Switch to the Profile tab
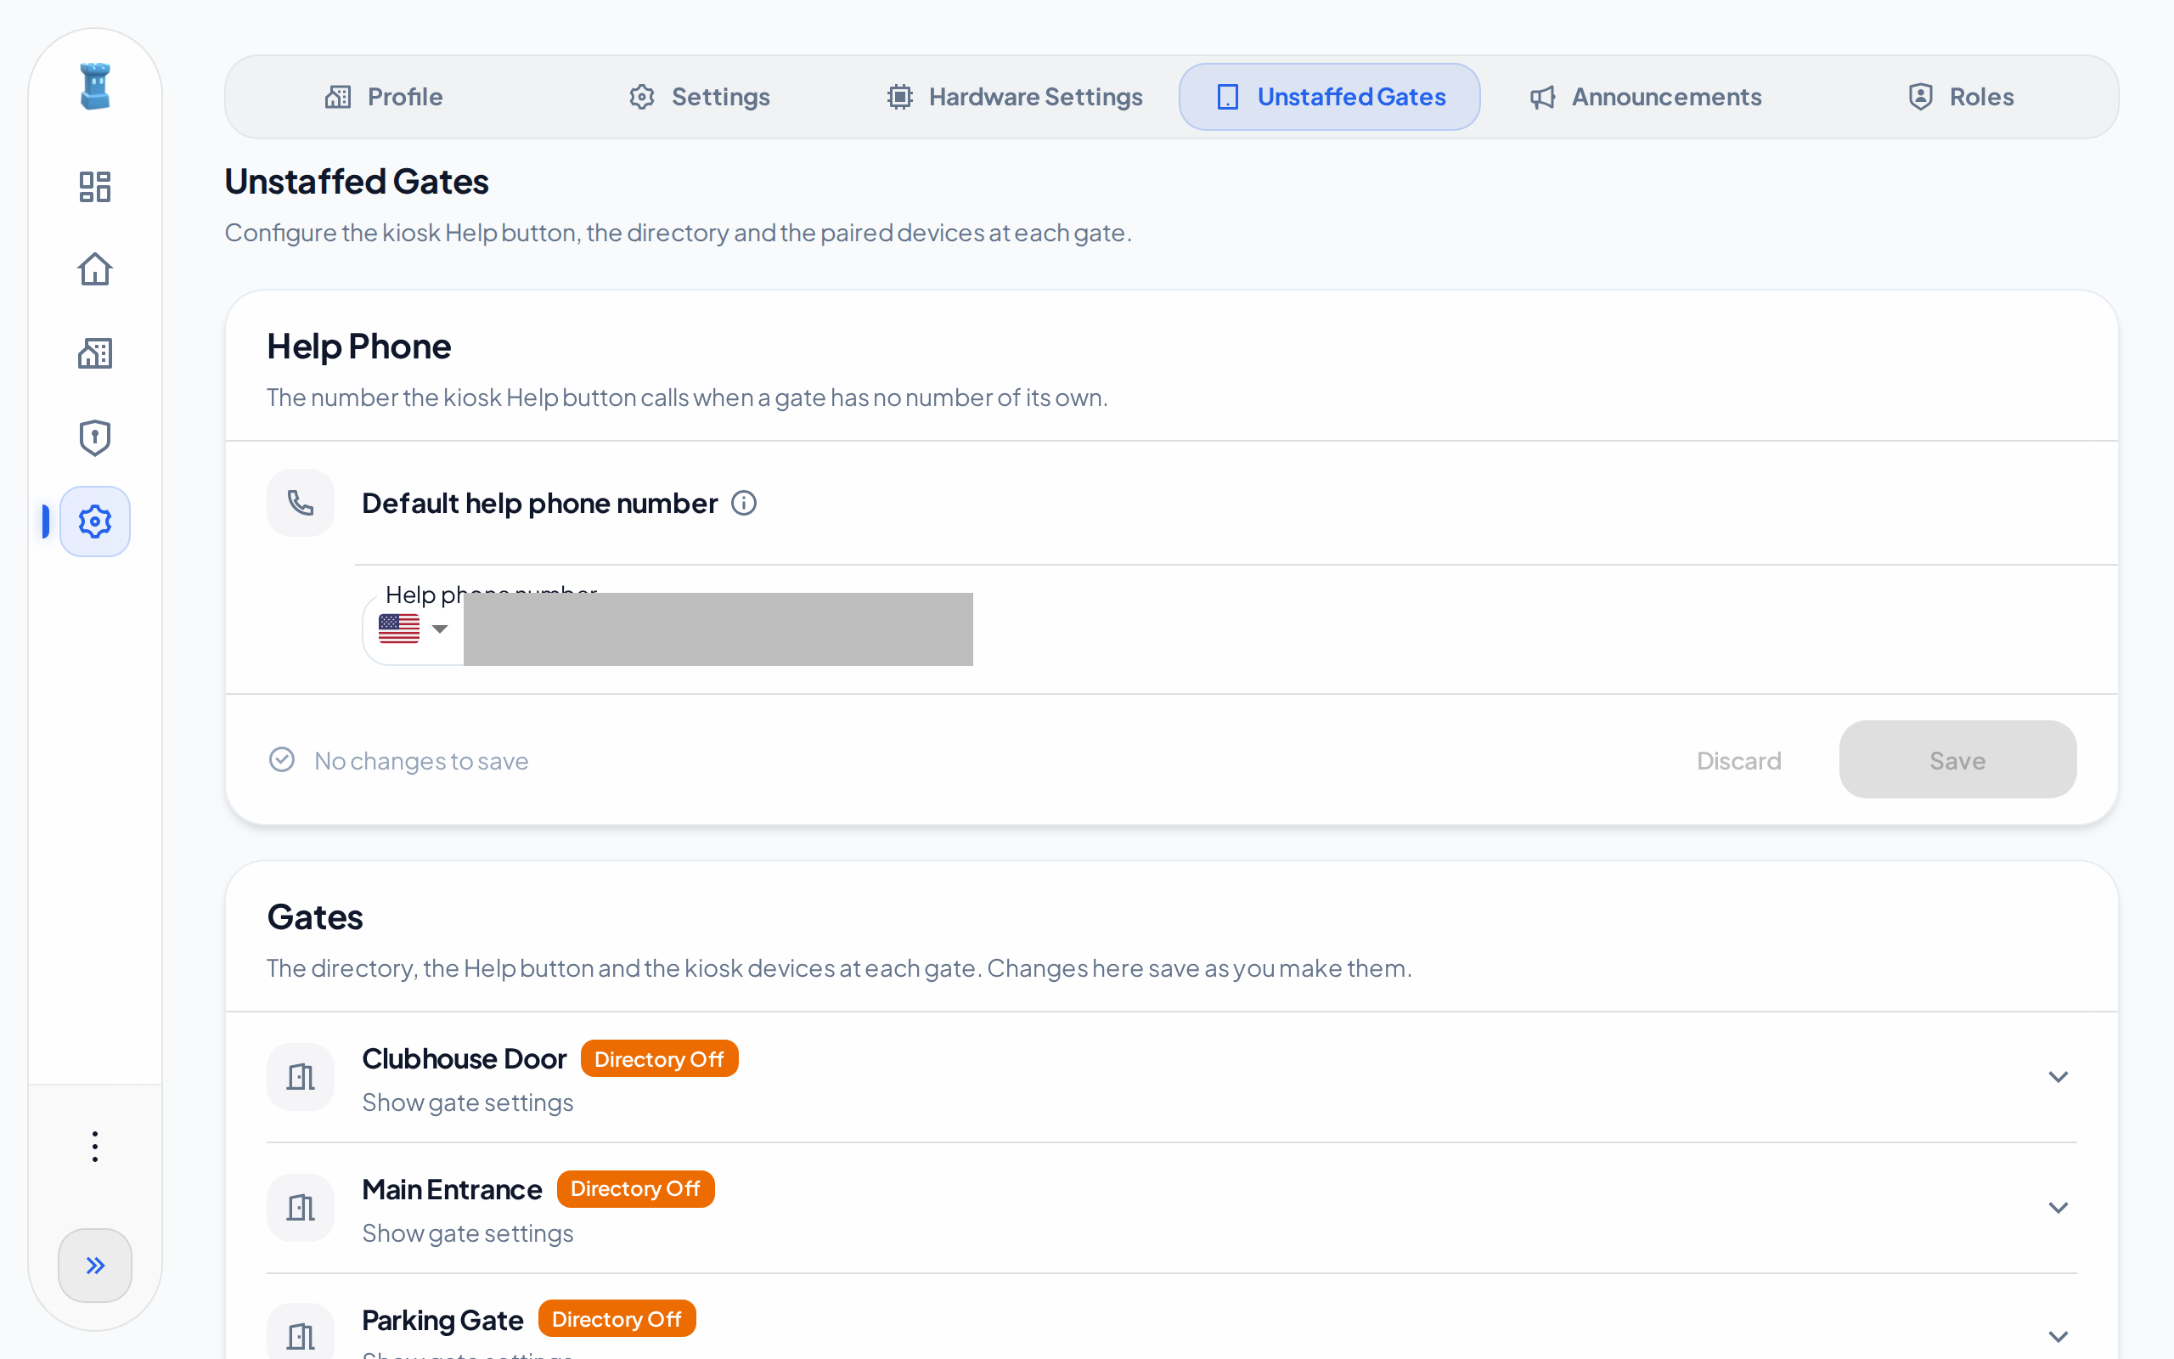 pos(384,97)
